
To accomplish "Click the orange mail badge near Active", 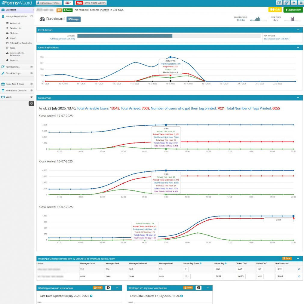I will pyautogui.click(x=59, y=10).
